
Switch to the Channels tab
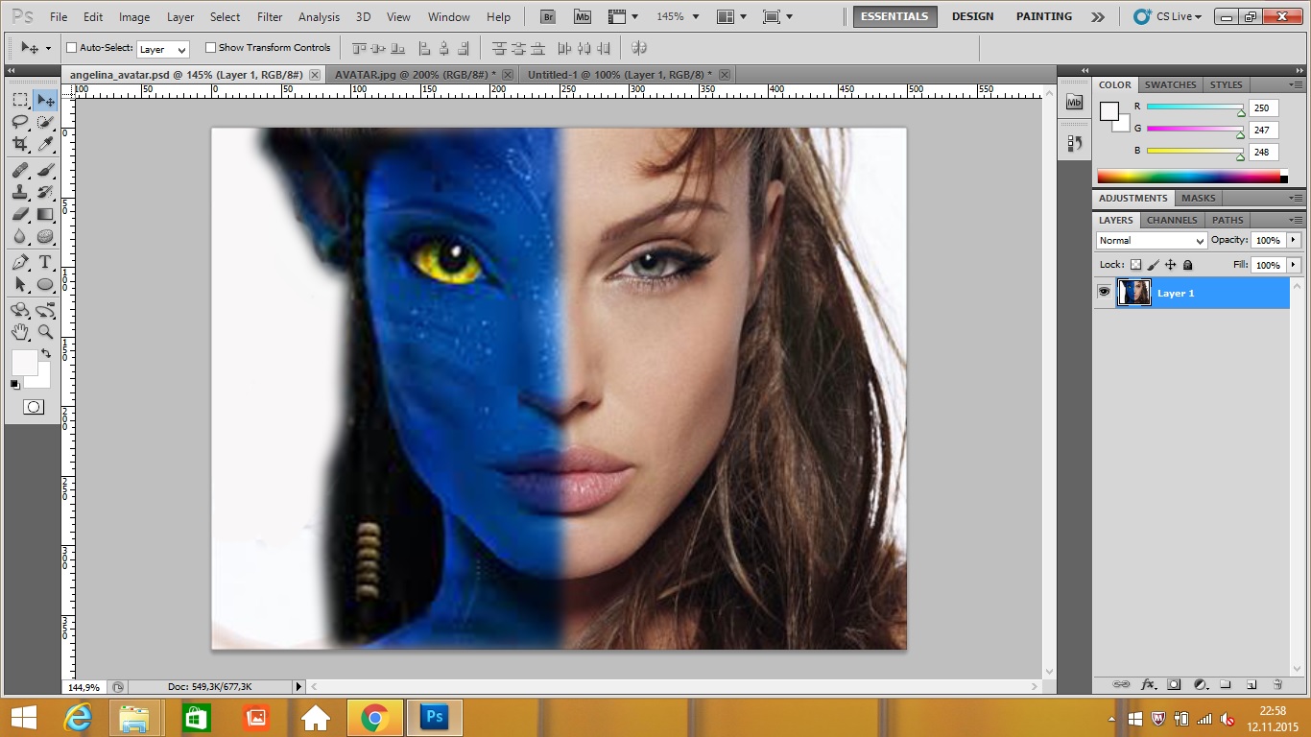pos(1172,221)
